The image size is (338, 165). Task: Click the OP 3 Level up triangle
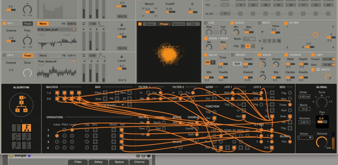(x=121, y=25)
